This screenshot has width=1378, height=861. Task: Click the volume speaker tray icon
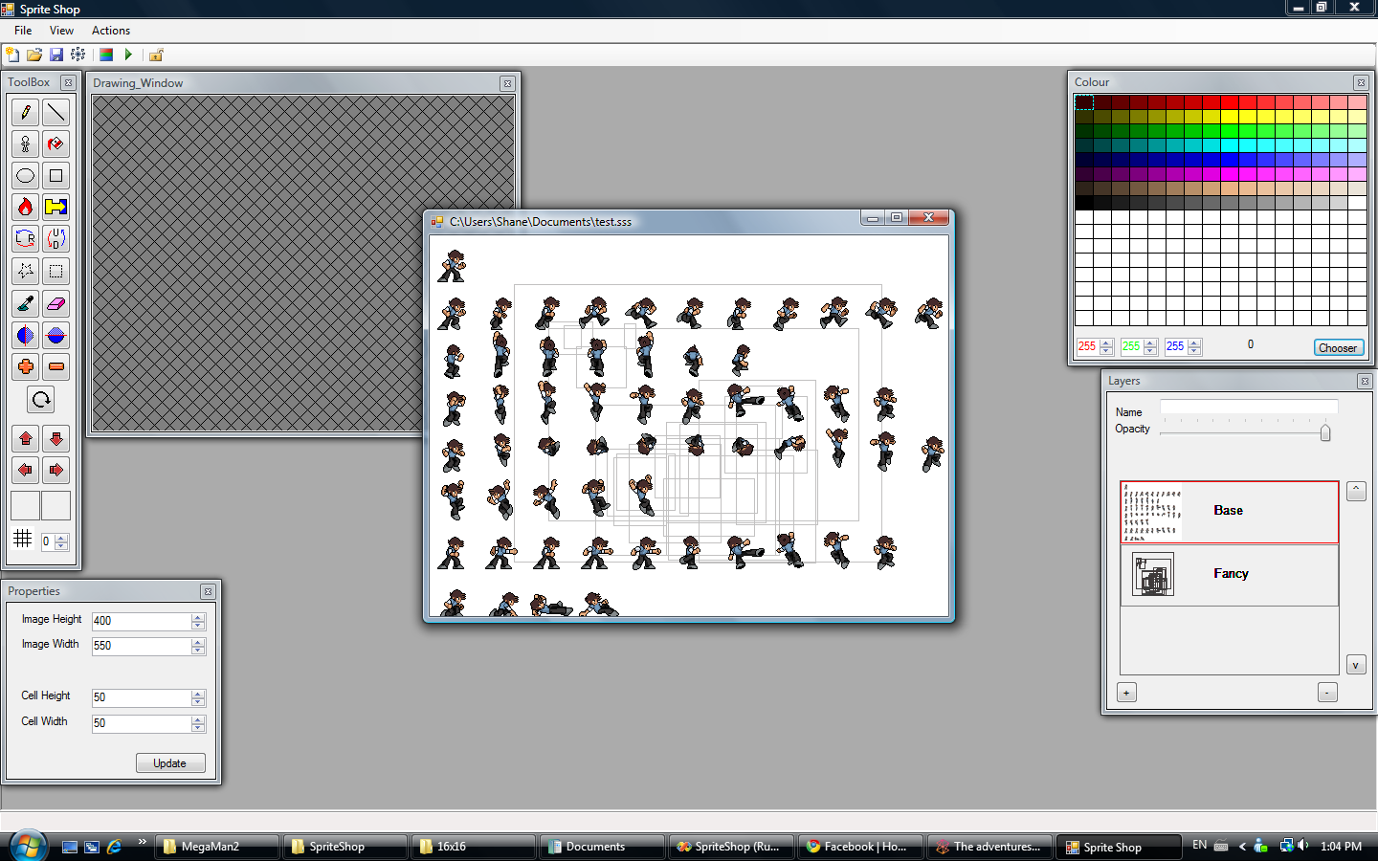[1302, 846]
